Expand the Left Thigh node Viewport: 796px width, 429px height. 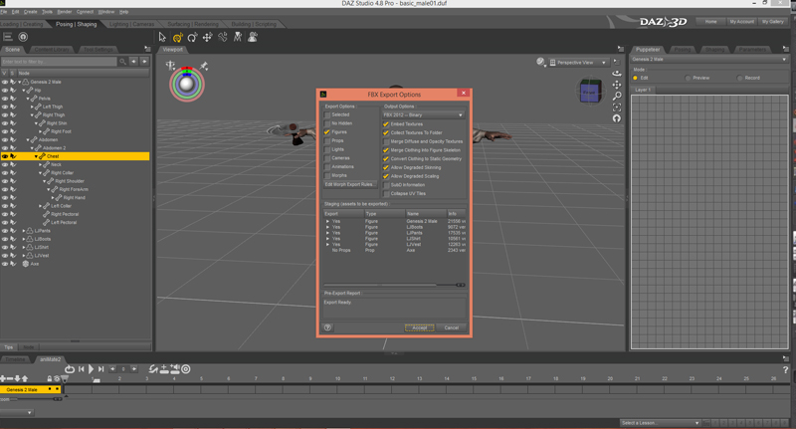tap(32, 107)
